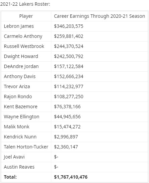Click the Joel Avavi name cell

click(26, 157)
